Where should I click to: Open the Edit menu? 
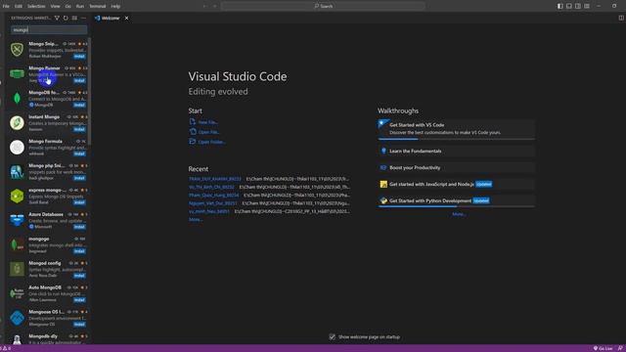(19, 6)
